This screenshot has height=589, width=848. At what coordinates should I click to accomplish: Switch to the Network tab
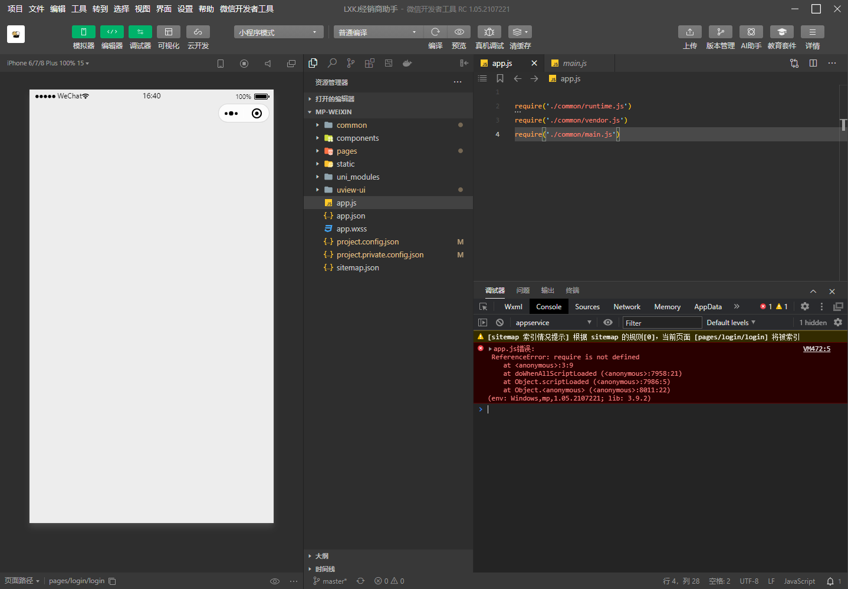pyautogui.click(x=626, y=307)
